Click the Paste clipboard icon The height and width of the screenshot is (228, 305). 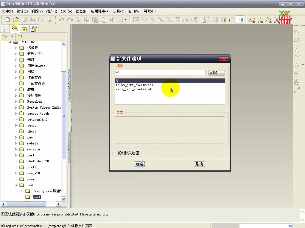coord(95,19)
